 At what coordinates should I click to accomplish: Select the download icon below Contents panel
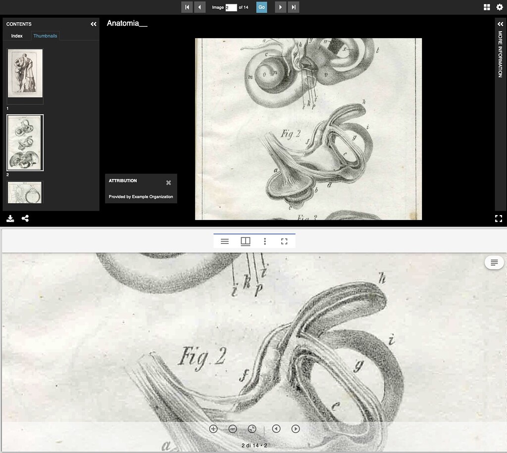pos(10,218)
